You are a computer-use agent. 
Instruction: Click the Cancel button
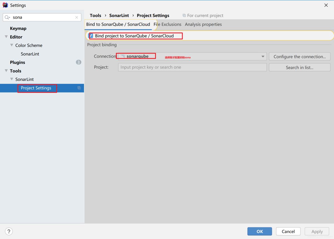point(288,231)
